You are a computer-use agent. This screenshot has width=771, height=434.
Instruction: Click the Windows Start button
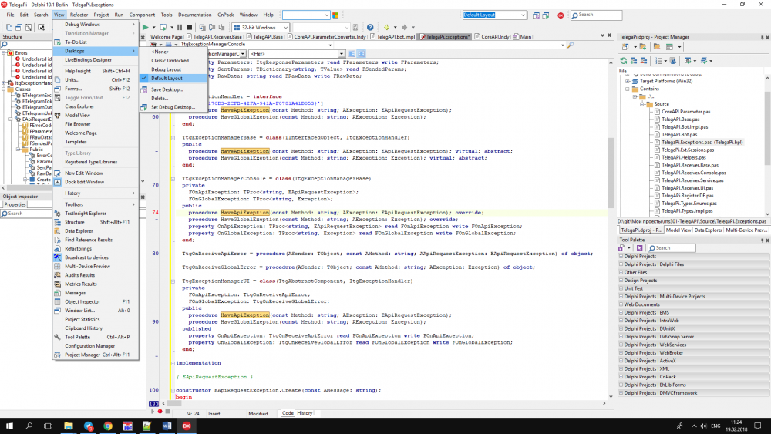(9, 426)
